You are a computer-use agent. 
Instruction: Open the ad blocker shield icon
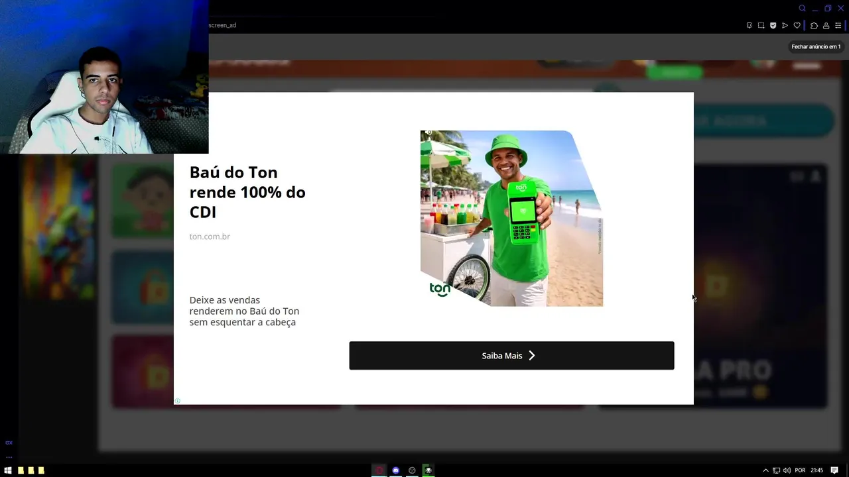773,26
